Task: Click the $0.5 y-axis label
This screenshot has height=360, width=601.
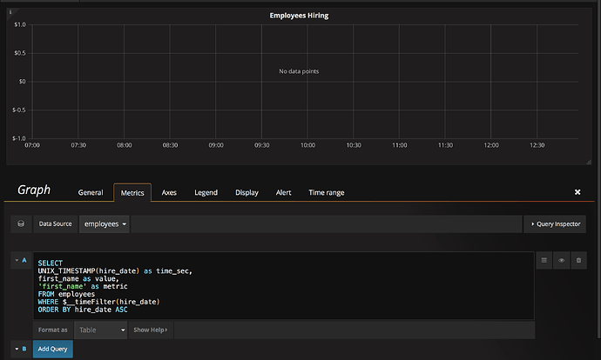Action: pos(20,53)
